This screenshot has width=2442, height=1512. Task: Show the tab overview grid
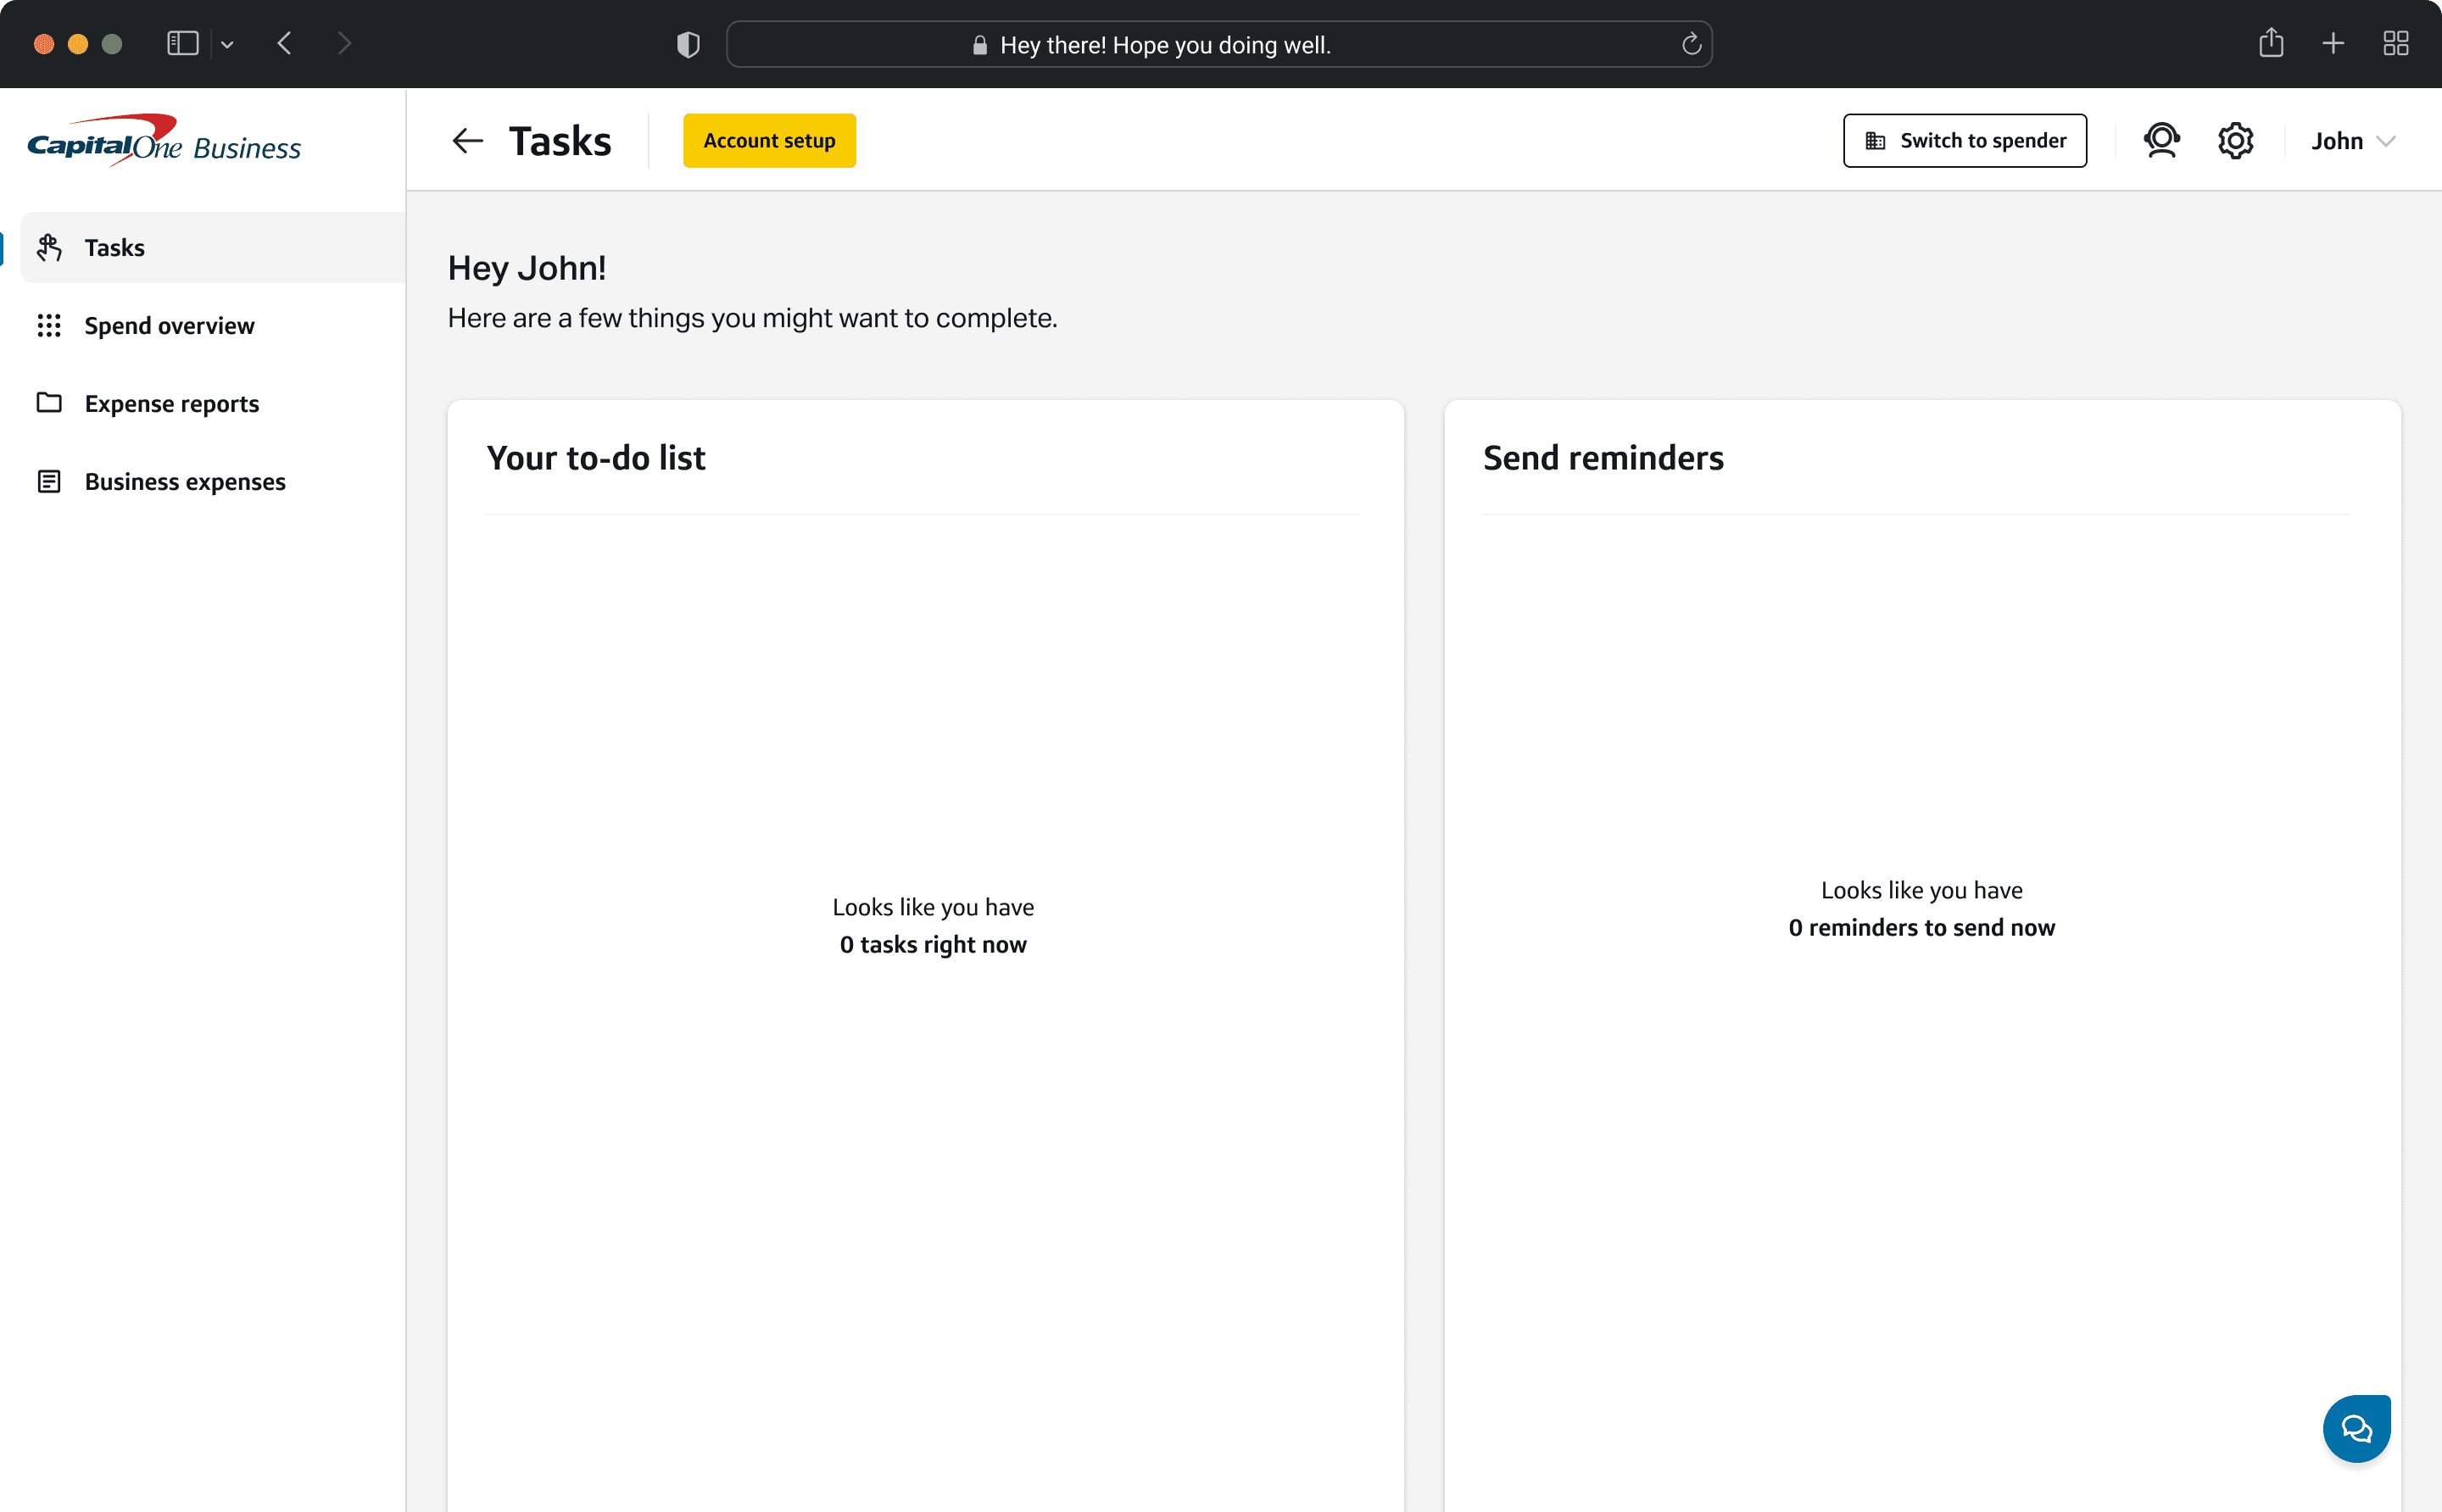[x=2395, y=43]
